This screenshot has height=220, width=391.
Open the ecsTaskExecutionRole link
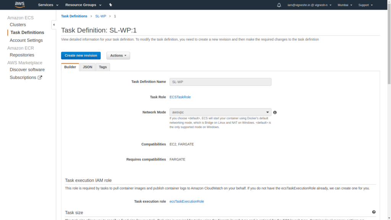click(x=187, y=201)
